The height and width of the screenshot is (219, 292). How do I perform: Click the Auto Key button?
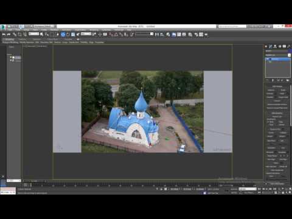point(234,189)
